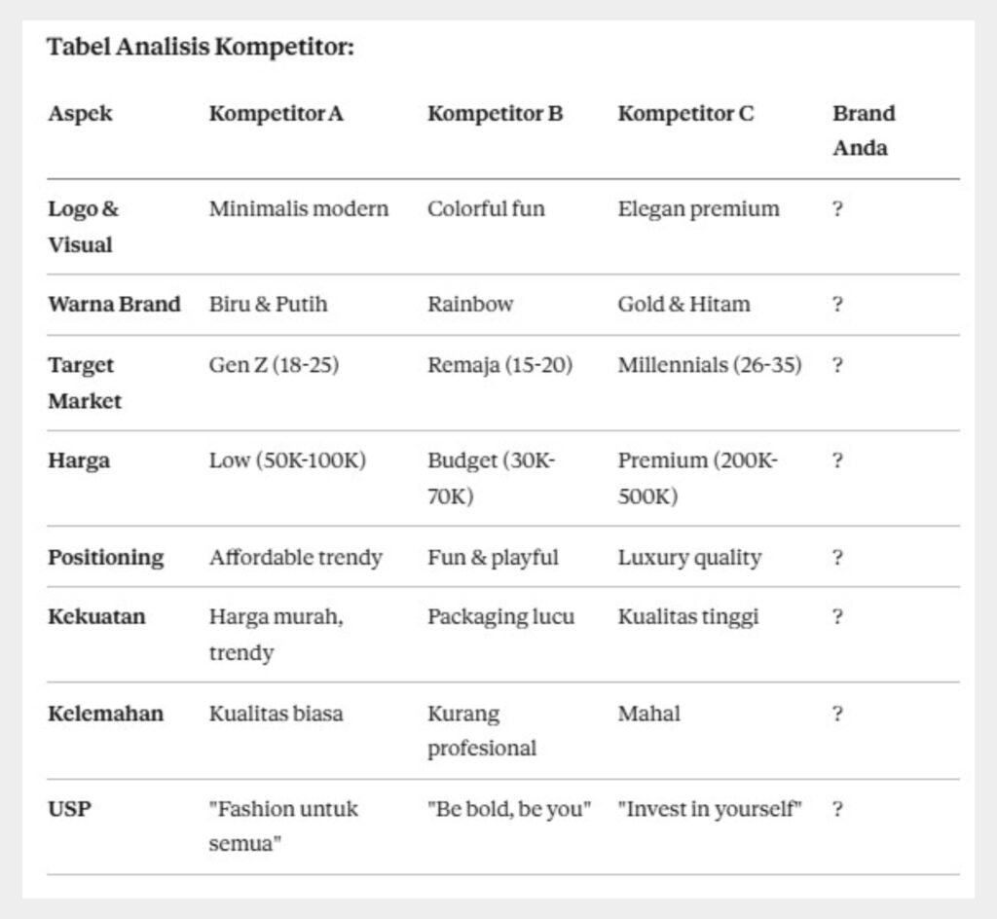Click the "Affordable trendy" positioning cell
The image size is (997, 919).
(x=295, y=558)
